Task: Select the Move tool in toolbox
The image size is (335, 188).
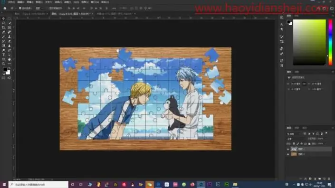Action: [x=3, y=19]
